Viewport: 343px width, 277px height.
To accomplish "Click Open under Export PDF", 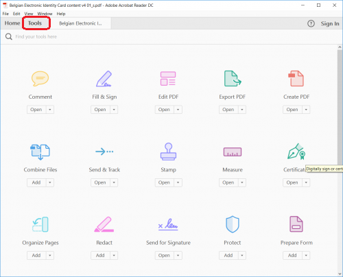I will [x=228, y=110].
